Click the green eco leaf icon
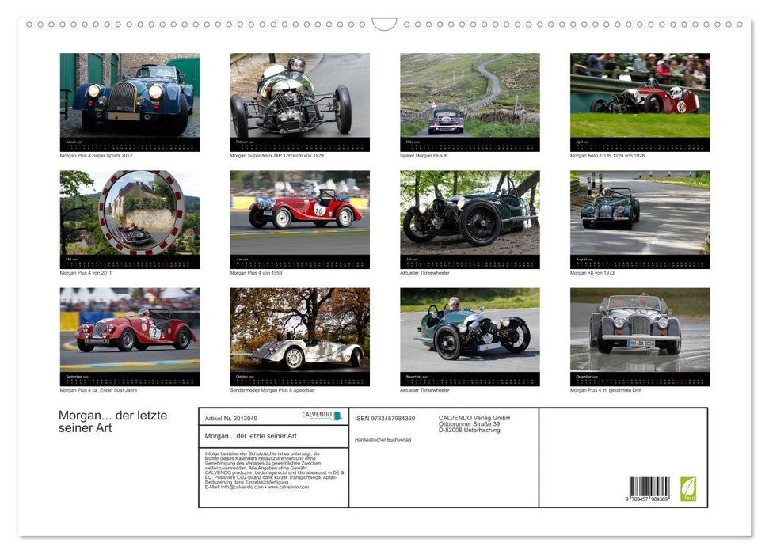 coord(688,488)
